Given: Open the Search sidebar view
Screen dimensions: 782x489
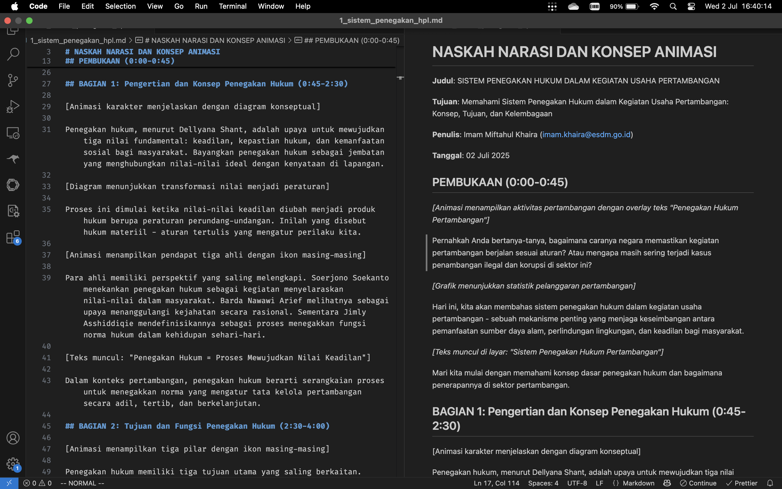Looking at the screenshot, I should click(13, 54).
